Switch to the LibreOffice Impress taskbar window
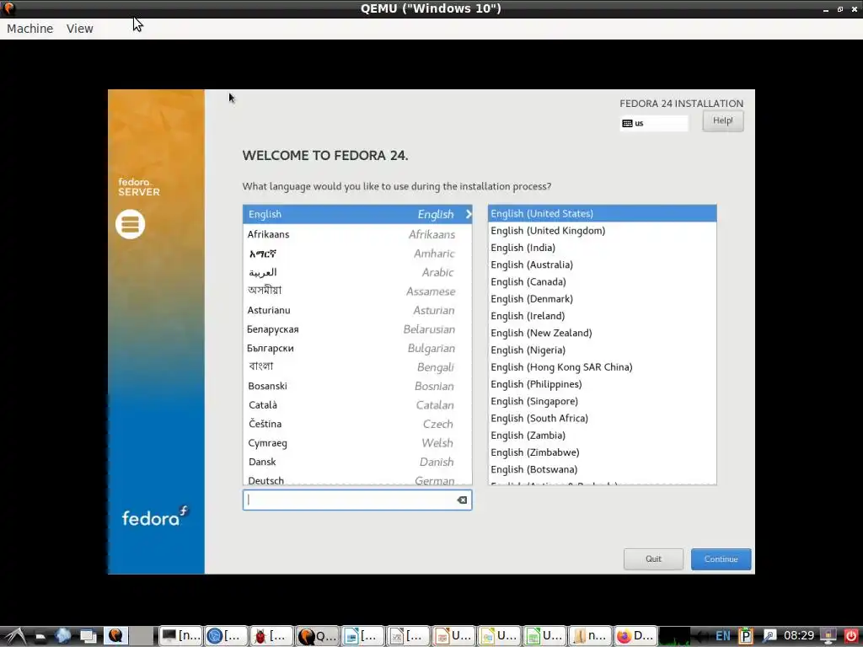The width and height of the screenshot is (863, 647). pyautogui.click(x=453, y=636)
